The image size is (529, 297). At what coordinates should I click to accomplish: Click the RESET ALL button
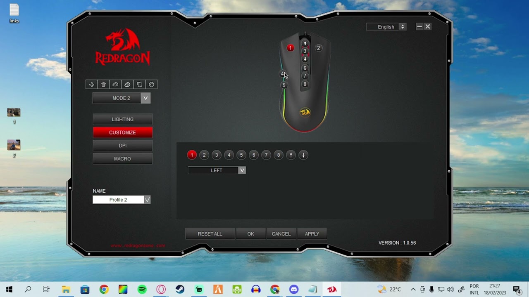(210, 234)
